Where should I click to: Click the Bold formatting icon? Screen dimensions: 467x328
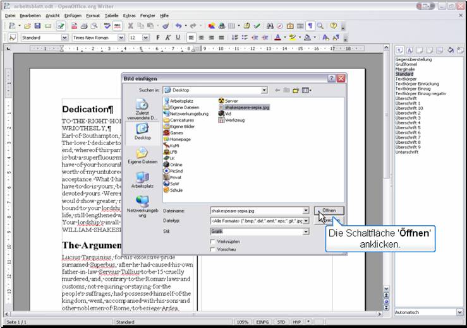coord(158,38)
